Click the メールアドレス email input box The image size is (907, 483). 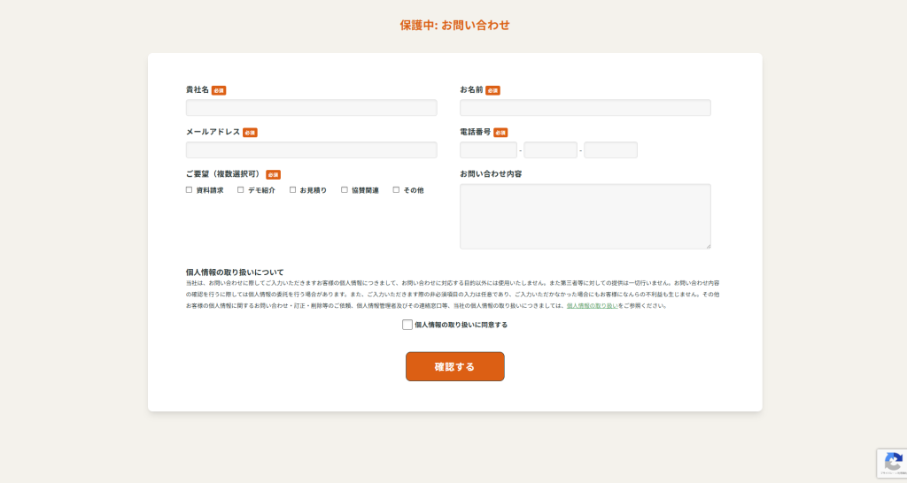pos(311,150)
